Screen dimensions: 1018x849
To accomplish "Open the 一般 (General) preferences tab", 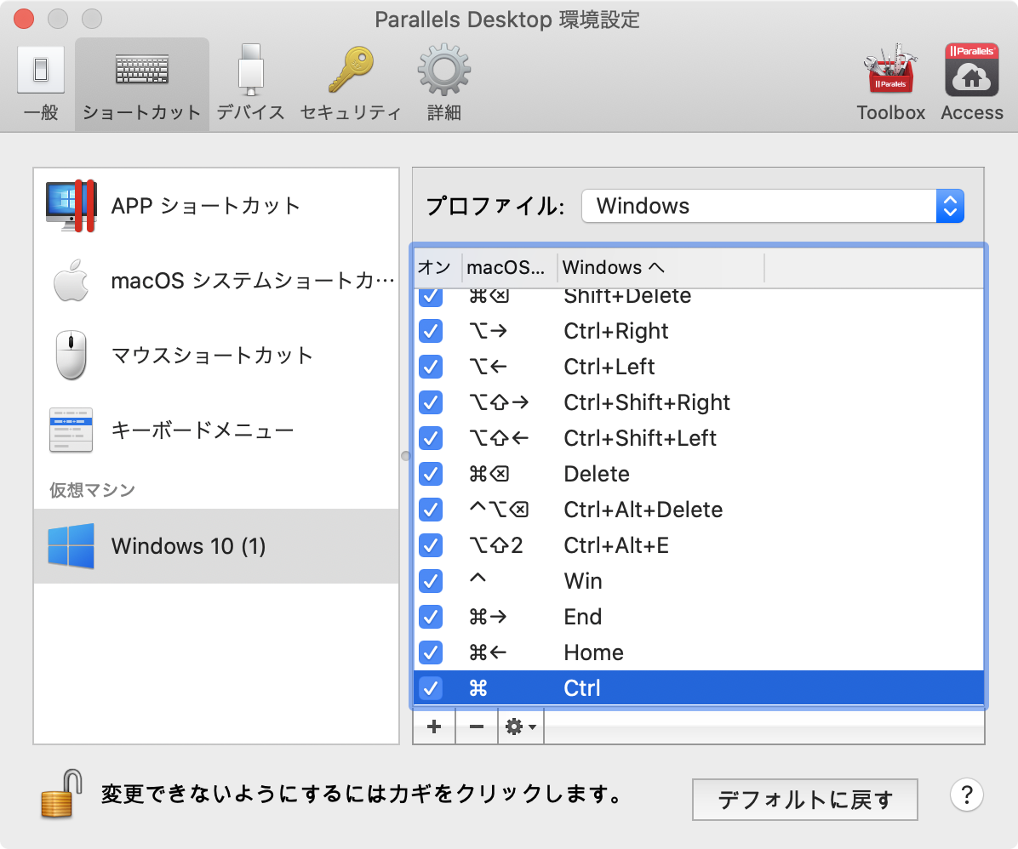I will pyautogui.click(x=40, y=84).
